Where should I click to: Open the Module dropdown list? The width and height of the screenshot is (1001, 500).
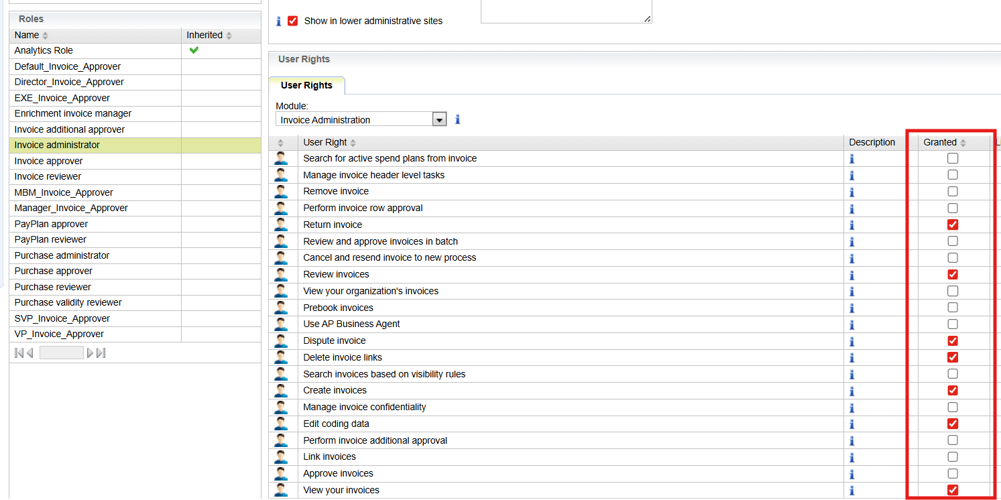click(439, 120)
